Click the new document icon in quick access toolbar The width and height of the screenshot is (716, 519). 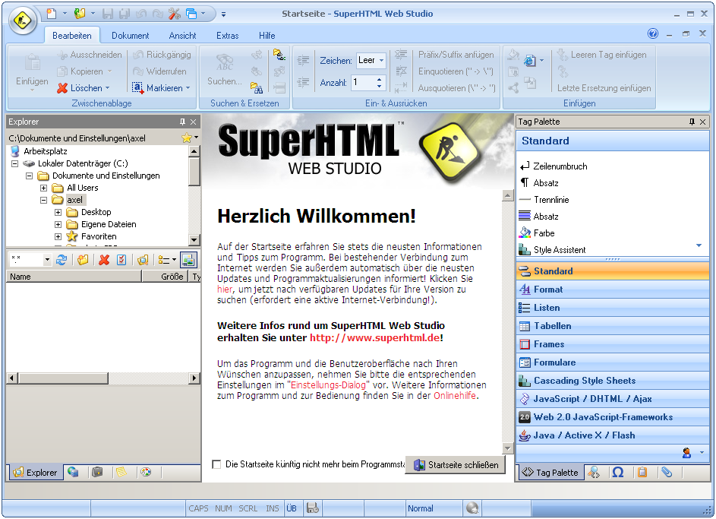point(52,14)
